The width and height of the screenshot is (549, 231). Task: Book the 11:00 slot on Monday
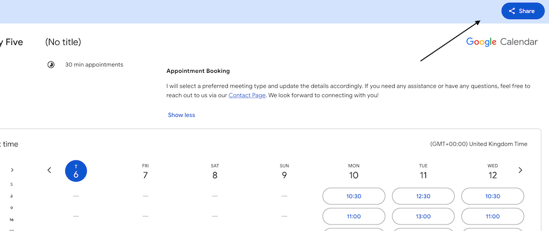pos(354,216)
